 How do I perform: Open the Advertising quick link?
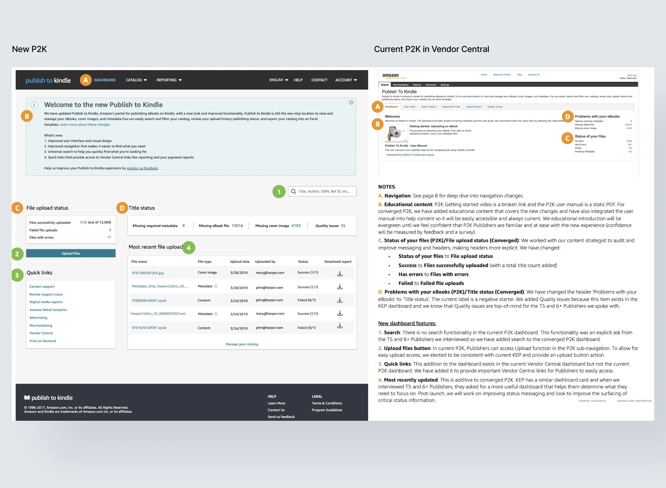(38, 317)
